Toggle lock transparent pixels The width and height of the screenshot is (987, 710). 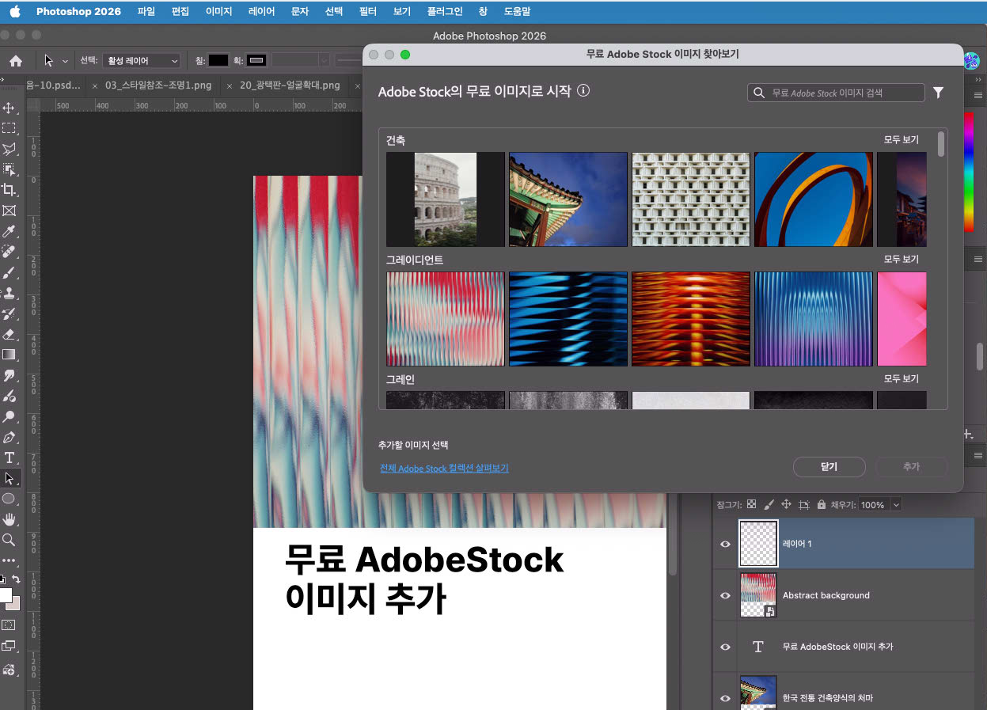pyautogui.click(x=751, y=504)
